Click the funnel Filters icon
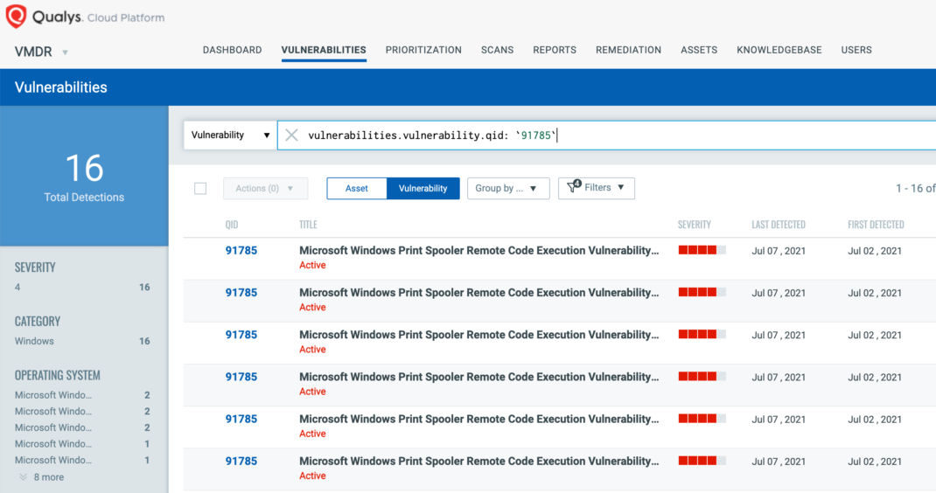 click(573, 187)
